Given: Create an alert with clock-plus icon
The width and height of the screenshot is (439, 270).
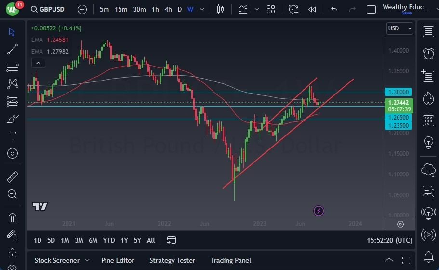Looking at the screenshot, I should click(x=293, y=9).
